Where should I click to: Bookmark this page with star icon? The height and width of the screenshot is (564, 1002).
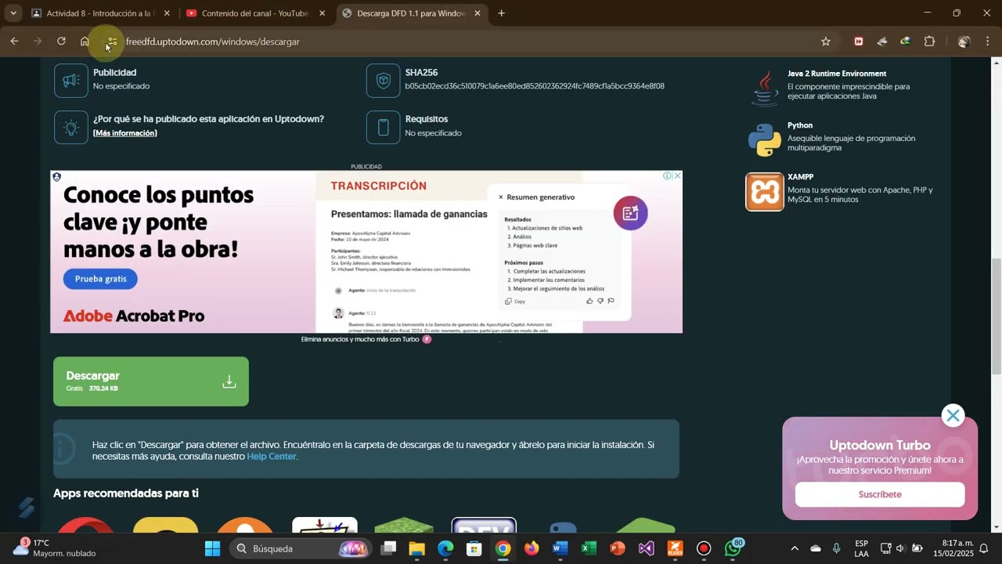[x=825, y=42]
